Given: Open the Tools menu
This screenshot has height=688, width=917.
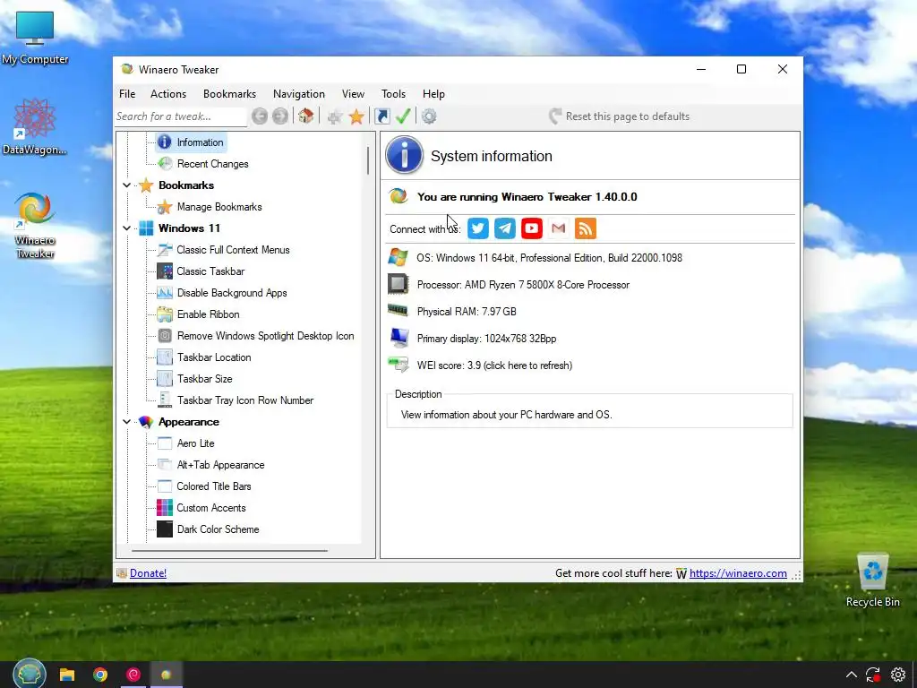Looking at the screenshot, I should pos(394,93).
